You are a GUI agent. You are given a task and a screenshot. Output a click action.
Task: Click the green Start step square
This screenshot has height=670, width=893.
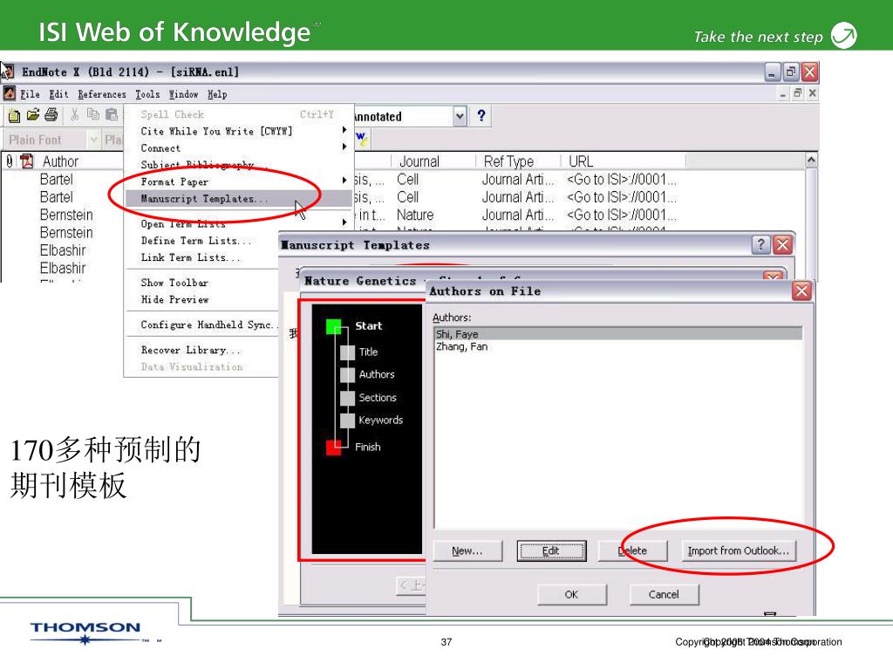[x=333, y=326]
